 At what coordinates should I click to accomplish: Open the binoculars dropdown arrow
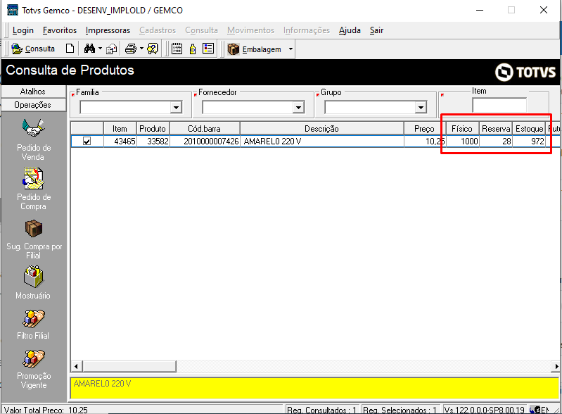point(100,49)
